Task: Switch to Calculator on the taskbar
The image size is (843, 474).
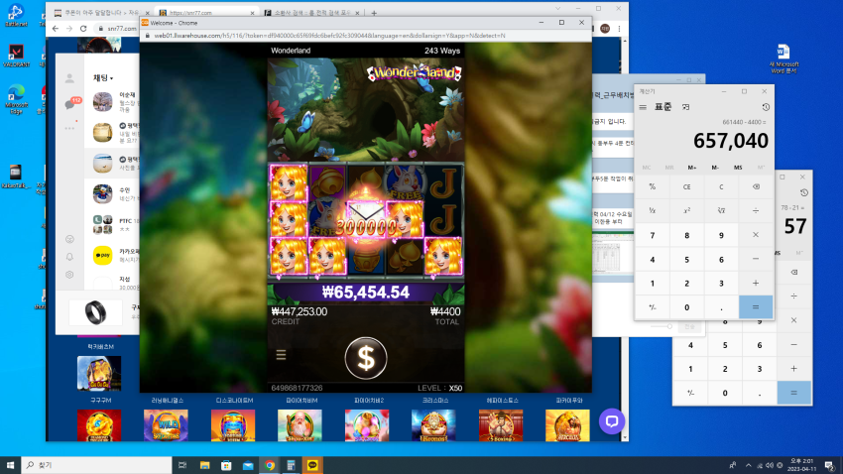Action: pyautogui.click(x=291, y=465)
